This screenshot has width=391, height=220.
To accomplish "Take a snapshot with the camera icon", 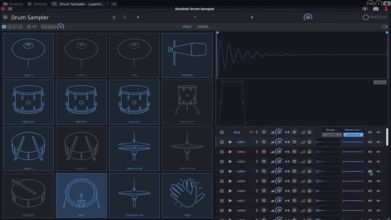I will (376, 9).
